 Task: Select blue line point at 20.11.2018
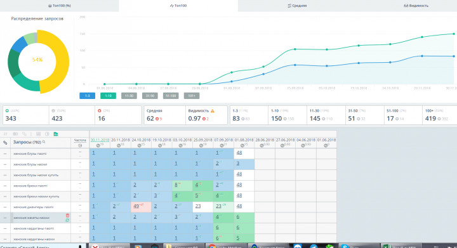(422, 56)
